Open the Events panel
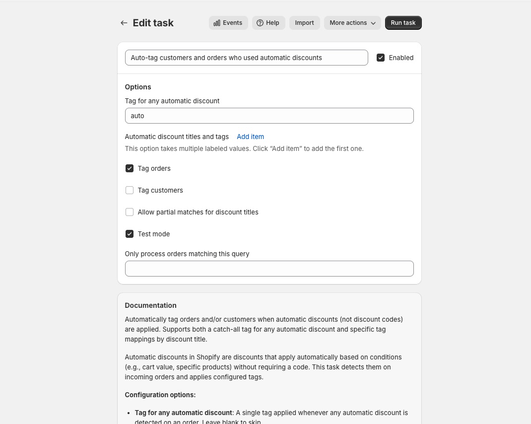 click(x=228, y=23)
